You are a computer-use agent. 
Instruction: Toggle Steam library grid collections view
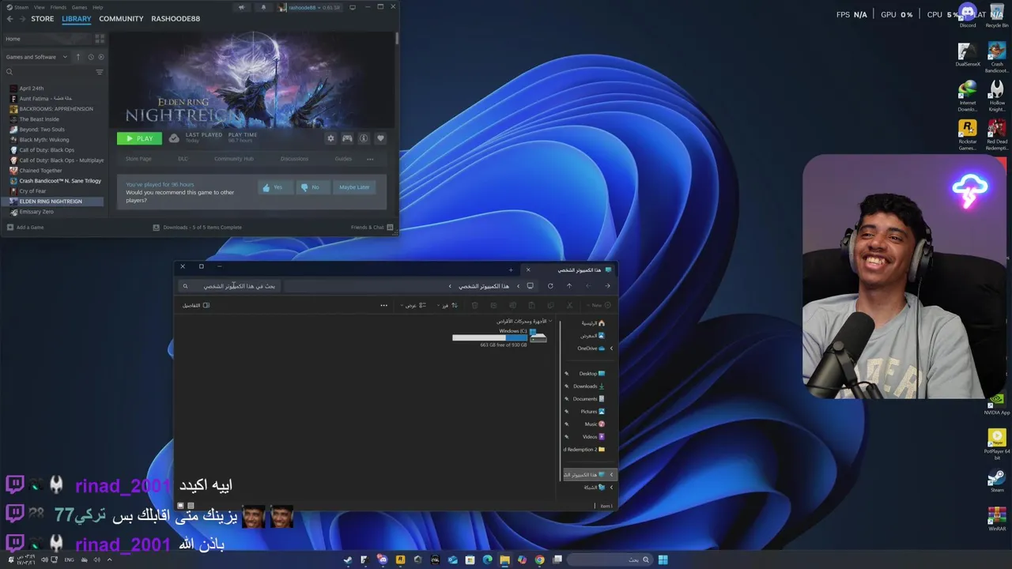100,39
